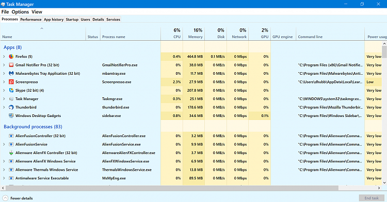Image resolution: width=387 pixels, height=202 pixels.
Task: Click the Task Manager title bar icon
Action: 3,4
